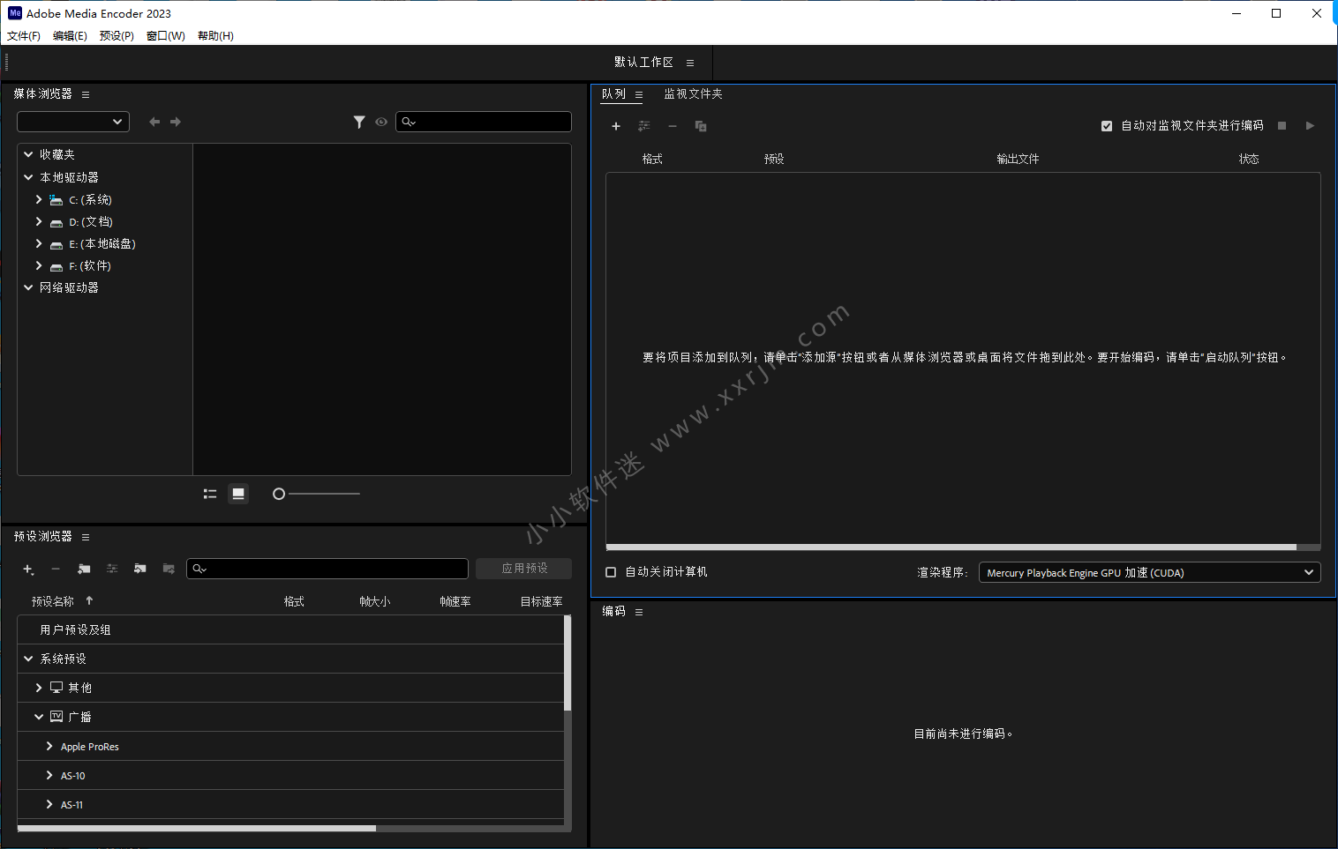The width and height of the screenshot is (1338, 849).
Task: Click the preset list vertical scrollbar
Action: click(x=568, y=664)
